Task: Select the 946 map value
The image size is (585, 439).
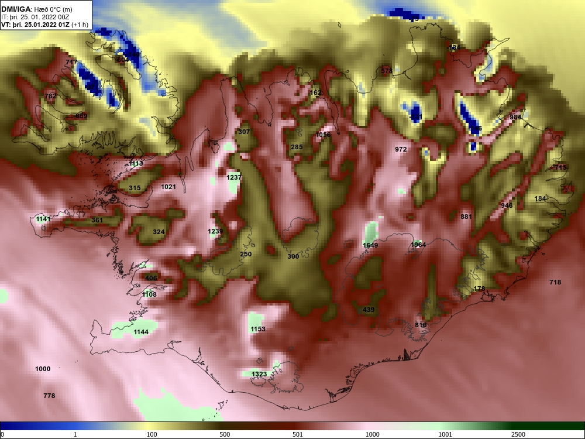Action: (507, 205)
